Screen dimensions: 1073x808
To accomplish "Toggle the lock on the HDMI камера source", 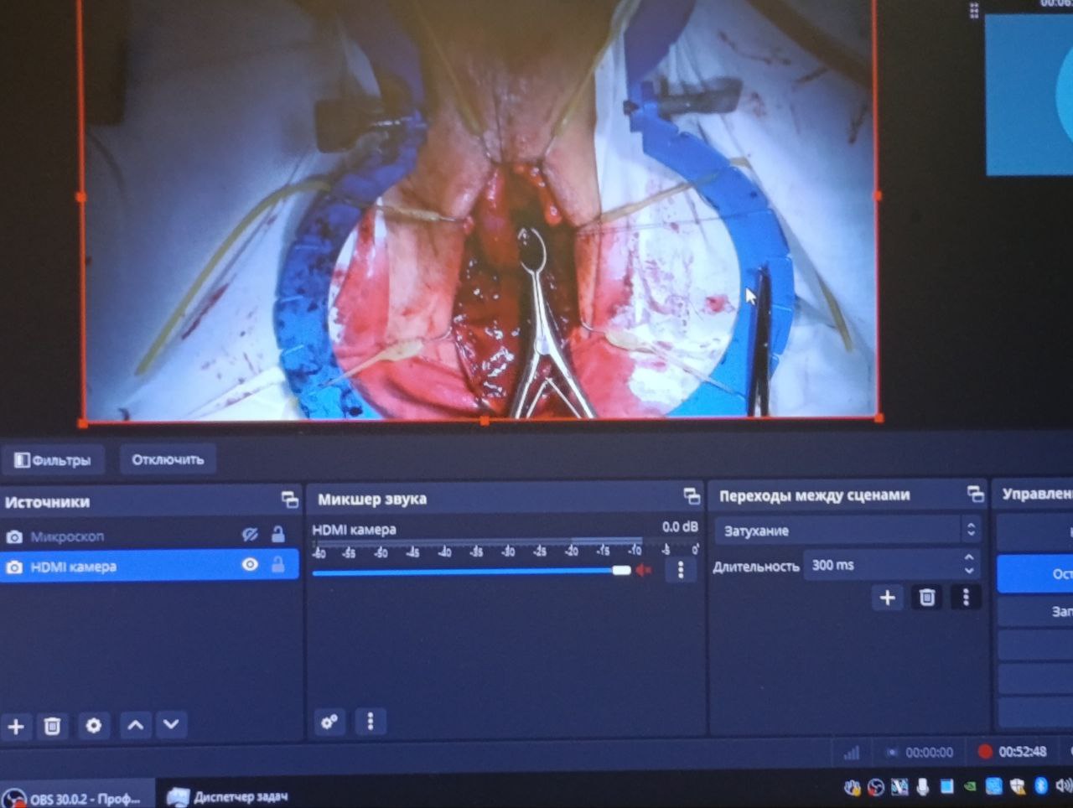I will 277,566.
